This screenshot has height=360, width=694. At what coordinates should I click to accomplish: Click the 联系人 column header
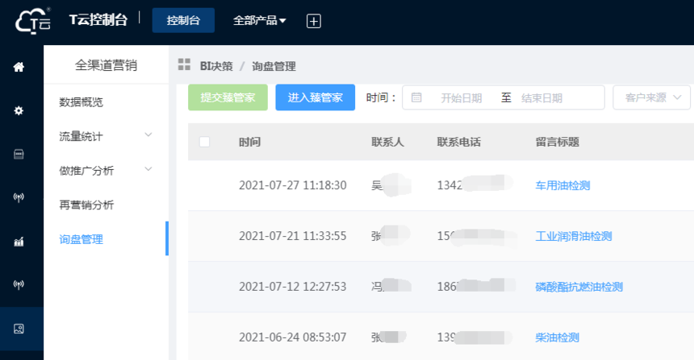click(x=387, y=142)
